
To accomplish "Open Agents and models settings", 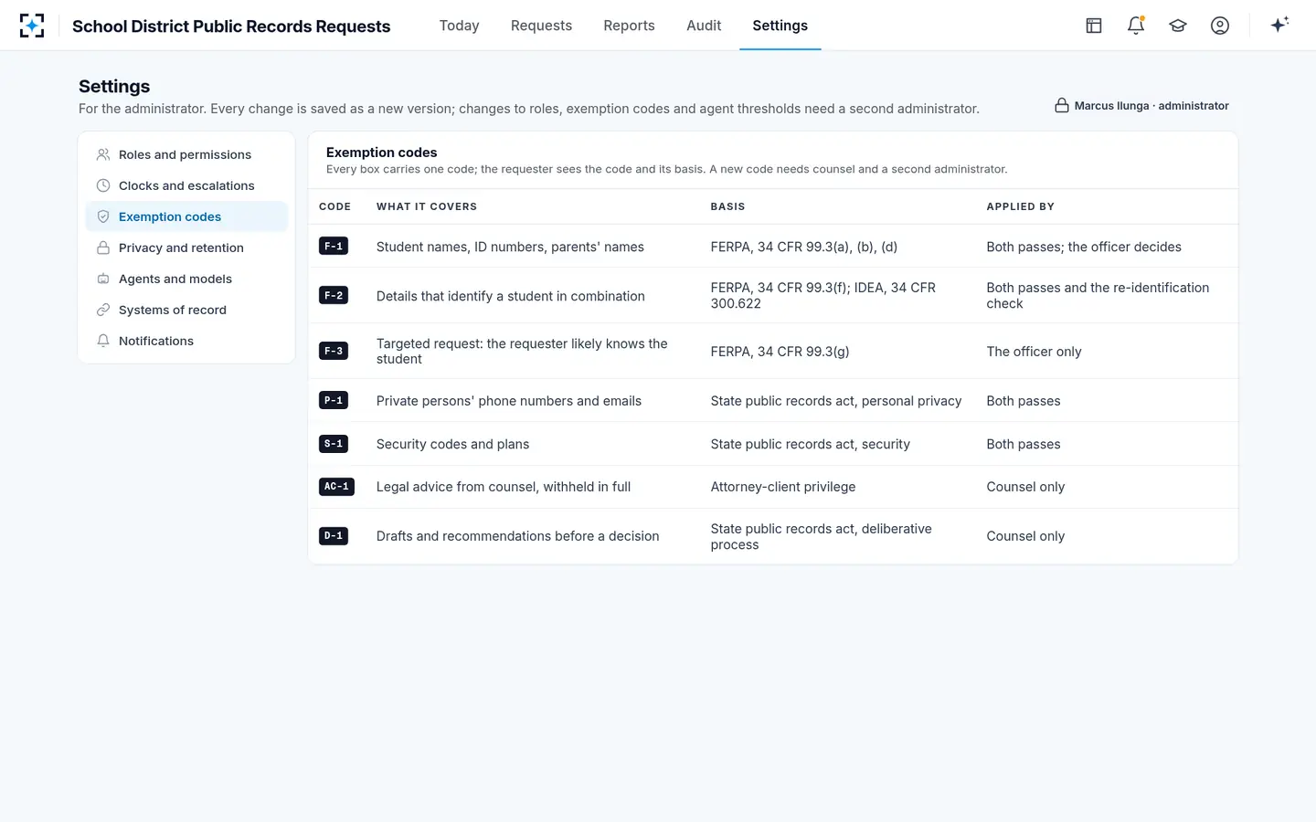I will (186, 279).
